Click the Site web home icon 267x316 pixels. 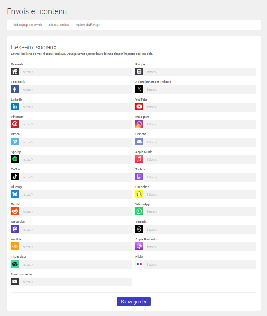(15, 71)
